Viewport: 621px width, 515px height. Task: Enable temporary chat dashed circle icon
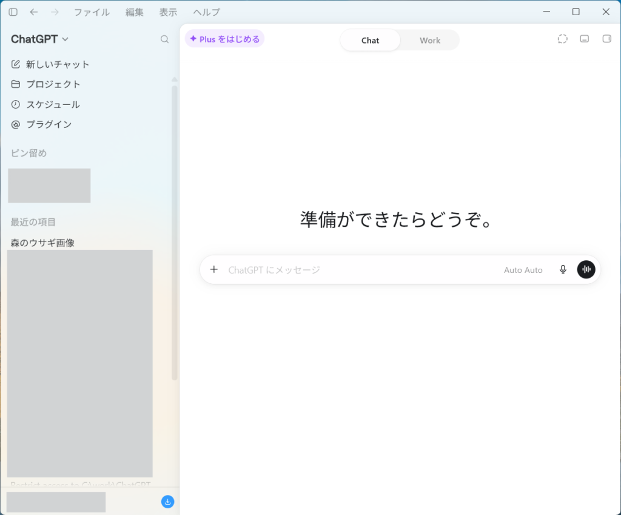[562, 39]
